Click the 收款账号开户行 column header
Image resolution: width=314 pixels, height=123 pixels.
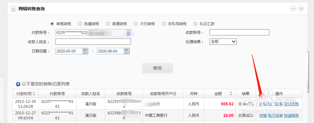pos(163,94)
